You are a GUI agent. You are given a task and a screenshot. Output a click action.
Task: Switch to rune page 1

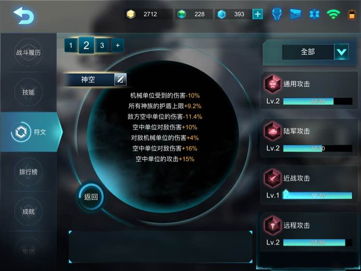[x=71, y=45]
